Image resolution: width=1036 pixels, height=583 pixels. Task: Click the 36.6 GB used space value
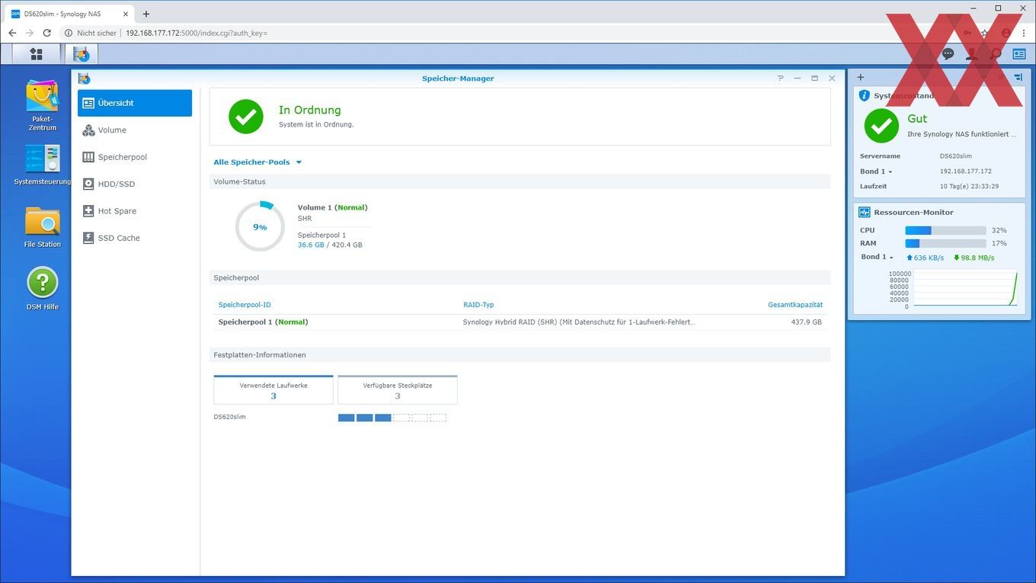311,245
